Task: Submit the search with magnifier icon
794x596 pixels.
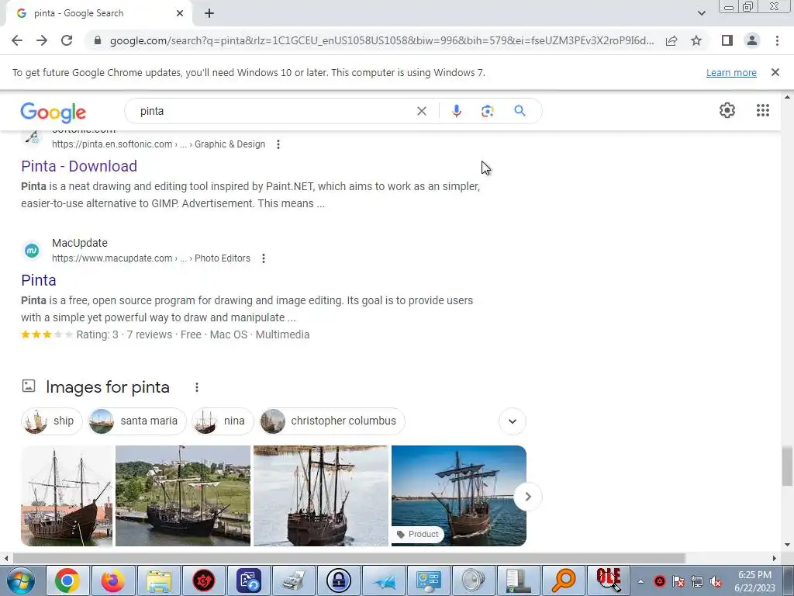Action: point(520,111)
